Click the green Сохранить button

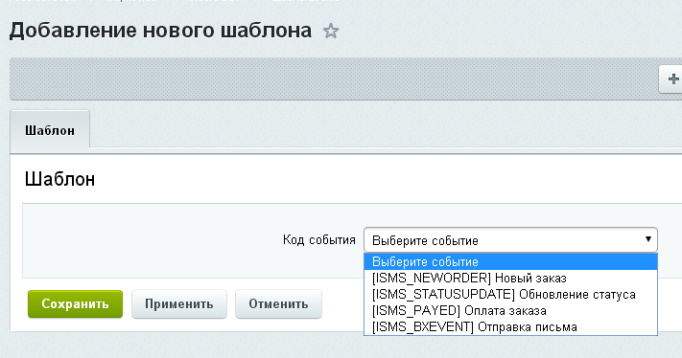point(75,303)
